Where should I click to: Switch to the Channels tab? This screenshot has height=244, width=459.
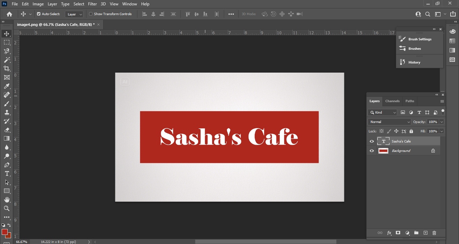[392, 101]
